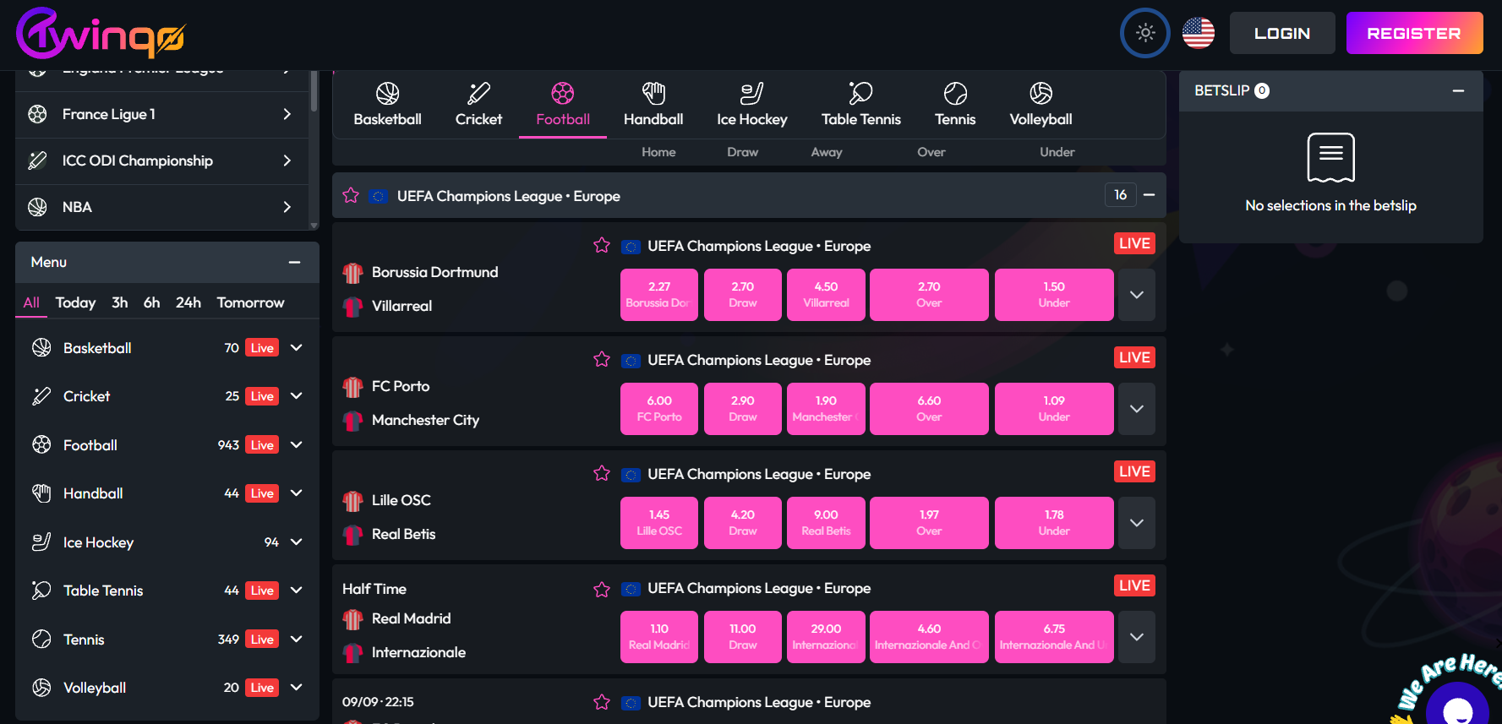Click the France Ligue 1 football icon
Image resolution: width=1502 pixels, height=724 pixels.
point(37,114)
